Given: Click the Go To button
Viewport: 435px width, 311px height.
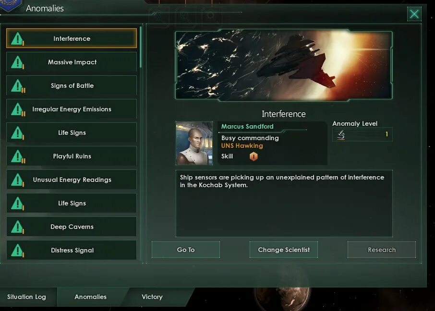Looking at the screenshot, I should click(x=186, y=250).
